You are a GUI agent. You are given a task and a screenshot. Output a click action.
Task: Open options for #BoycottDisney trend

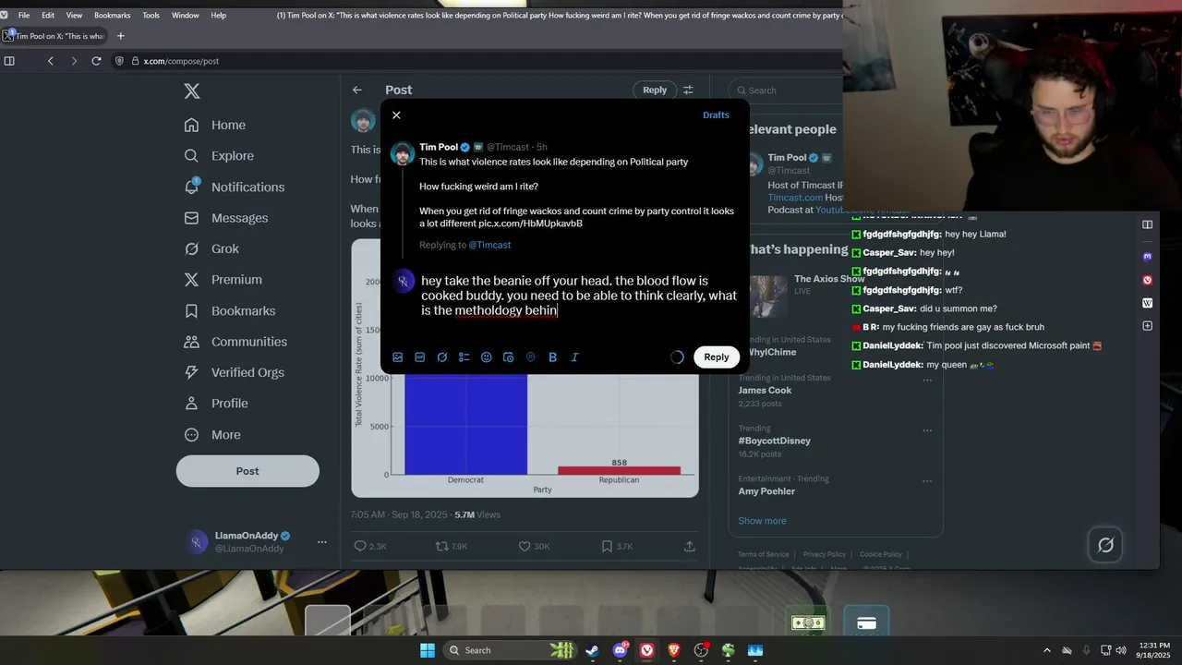point(927,430)
